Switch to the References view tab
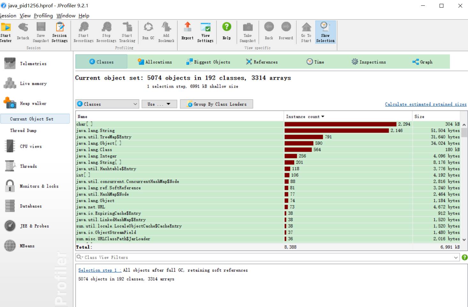Viewport: 468px width, 307px height. tap(262, 62)
